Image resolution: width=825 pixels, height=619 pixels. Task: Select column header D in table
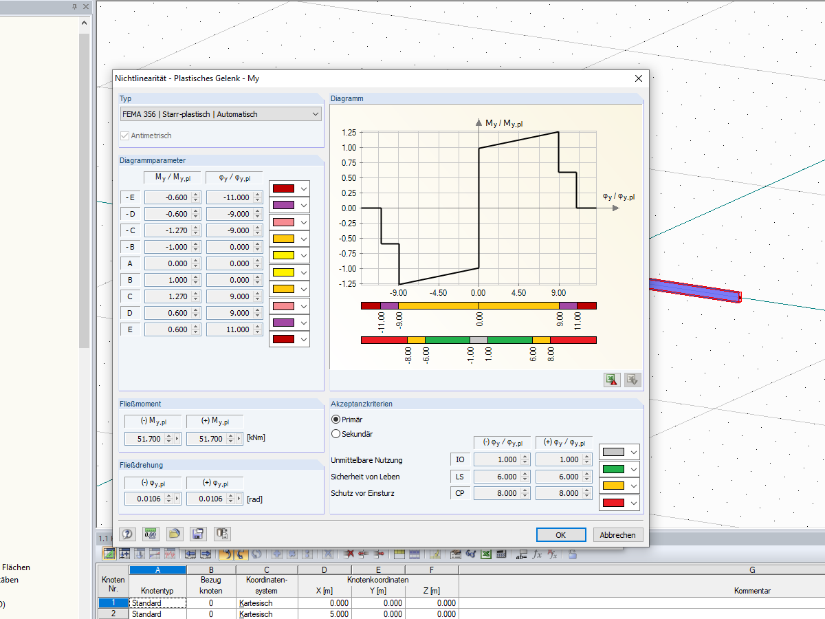coord(324,570)
